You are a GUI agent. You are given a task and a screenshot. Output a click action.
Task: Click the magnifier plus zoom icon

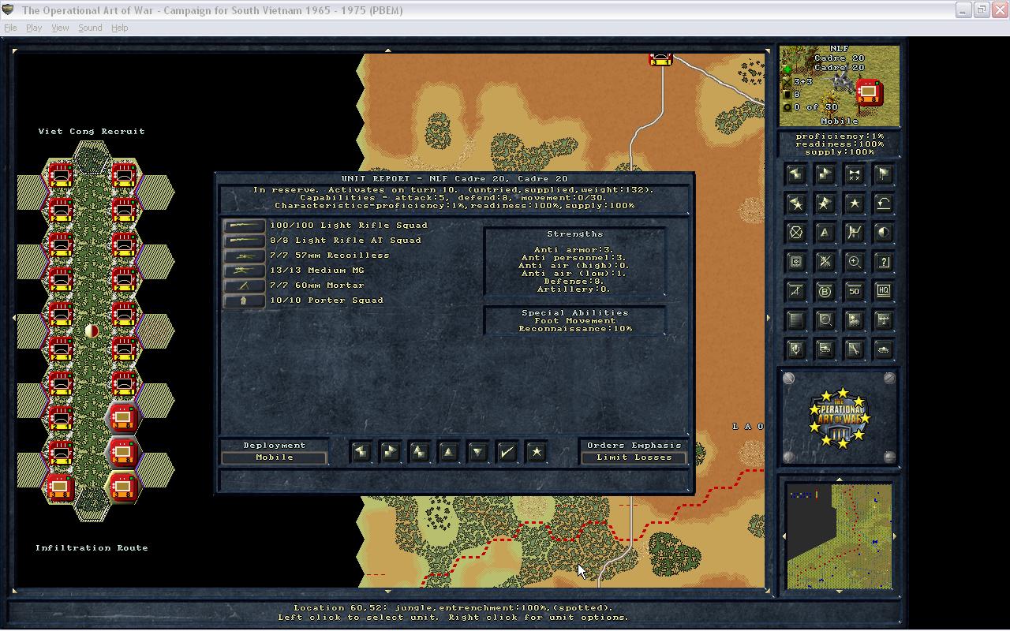(x=855, y=262)
